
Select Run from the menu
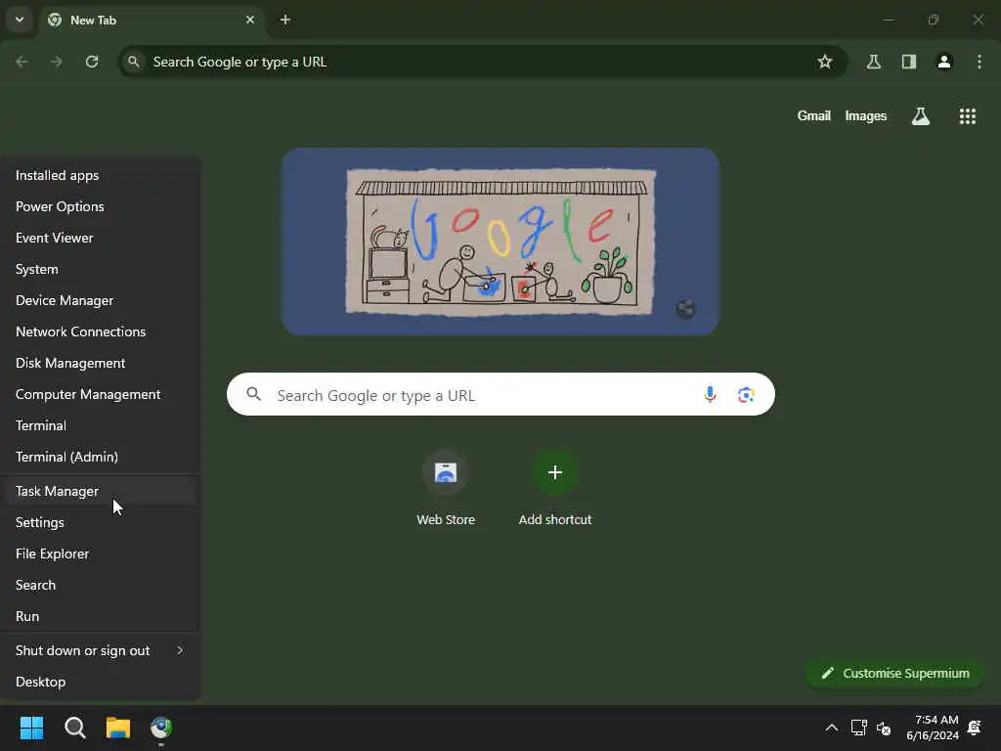point(101,616)
